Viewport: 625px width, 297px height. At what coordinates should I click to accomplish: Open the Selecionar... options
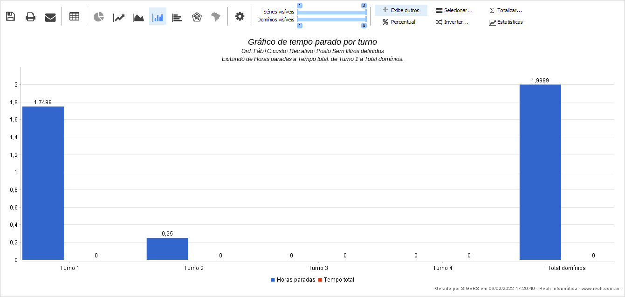coord(454,10)
